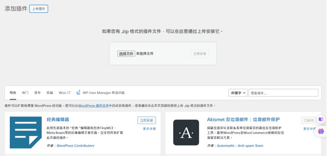Viewport: 327px width, 156px height.
Task: Click the Classic Editor plugin icon
Action: 26,132
